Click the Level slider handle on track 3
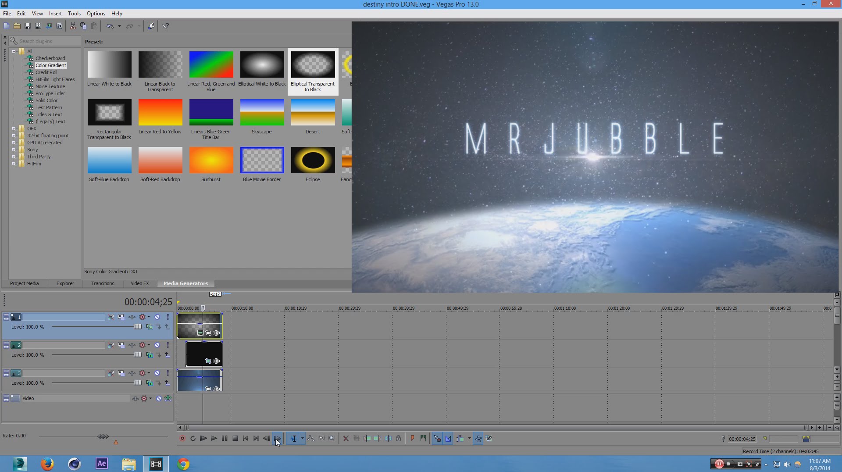Screen dimensions: 842x472 [138, 383]
